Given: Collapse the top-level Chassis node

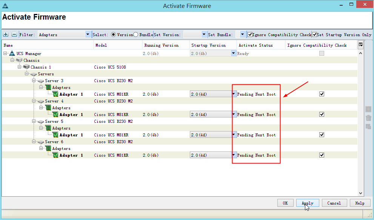Looking at the screenshot, I should coord(12,60).
